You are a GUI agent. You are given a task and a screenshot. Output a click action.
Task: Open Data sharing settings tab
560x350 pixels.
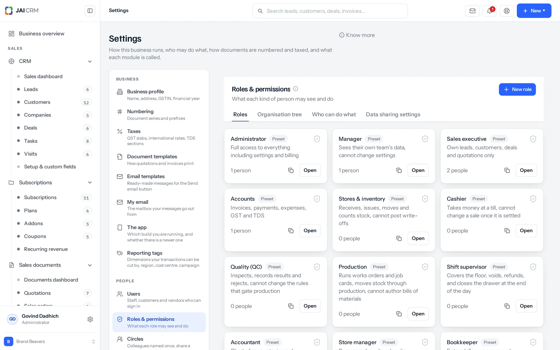pos(393,114)
